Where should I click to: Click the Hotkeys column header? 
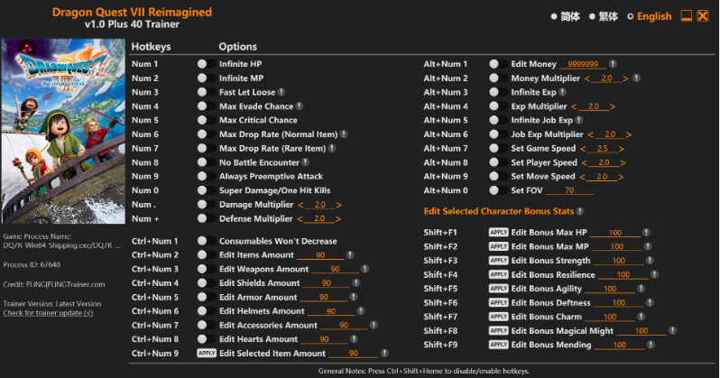[151, 46]
